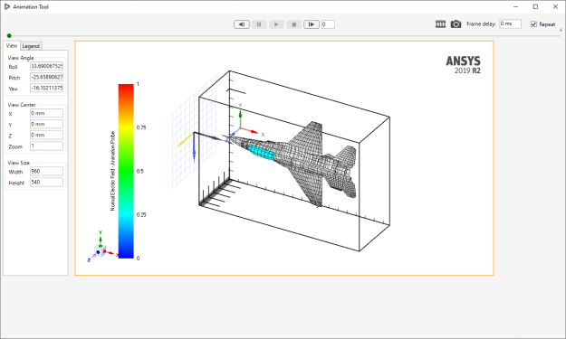Stop the animation playback

tap(293, 24)
